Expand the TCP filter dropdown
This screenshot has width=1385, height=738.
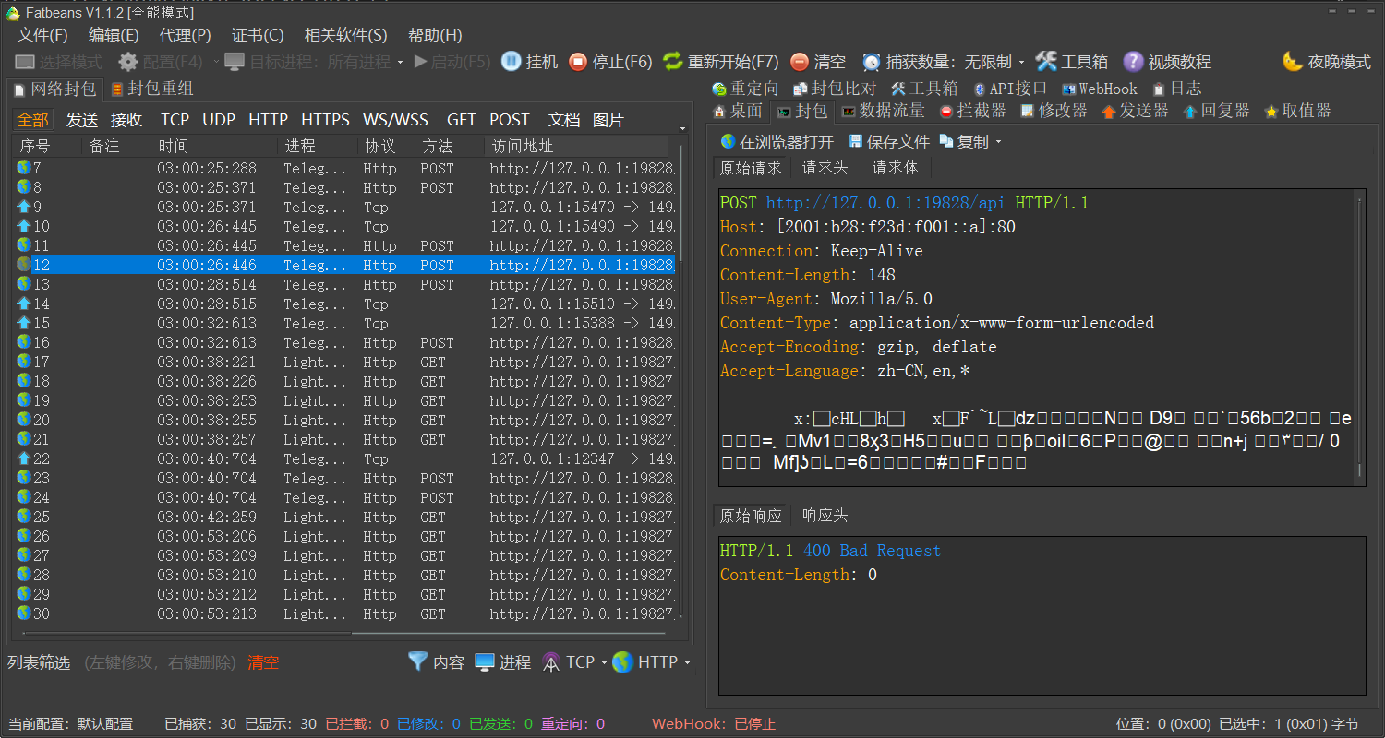[604, 662]
